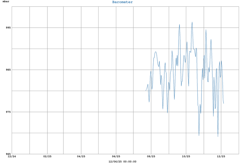Screen dimensions: 245x163
Task: Select the 965 y-axis label
Action: pos(7,154)
